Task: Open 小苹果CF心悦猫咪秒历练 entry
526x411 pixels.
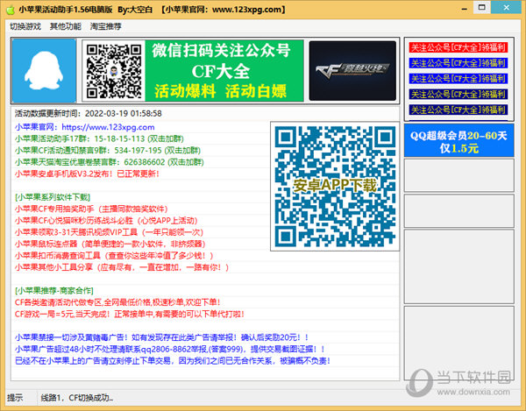Action: pyautogui.click(x=106, y=221)
